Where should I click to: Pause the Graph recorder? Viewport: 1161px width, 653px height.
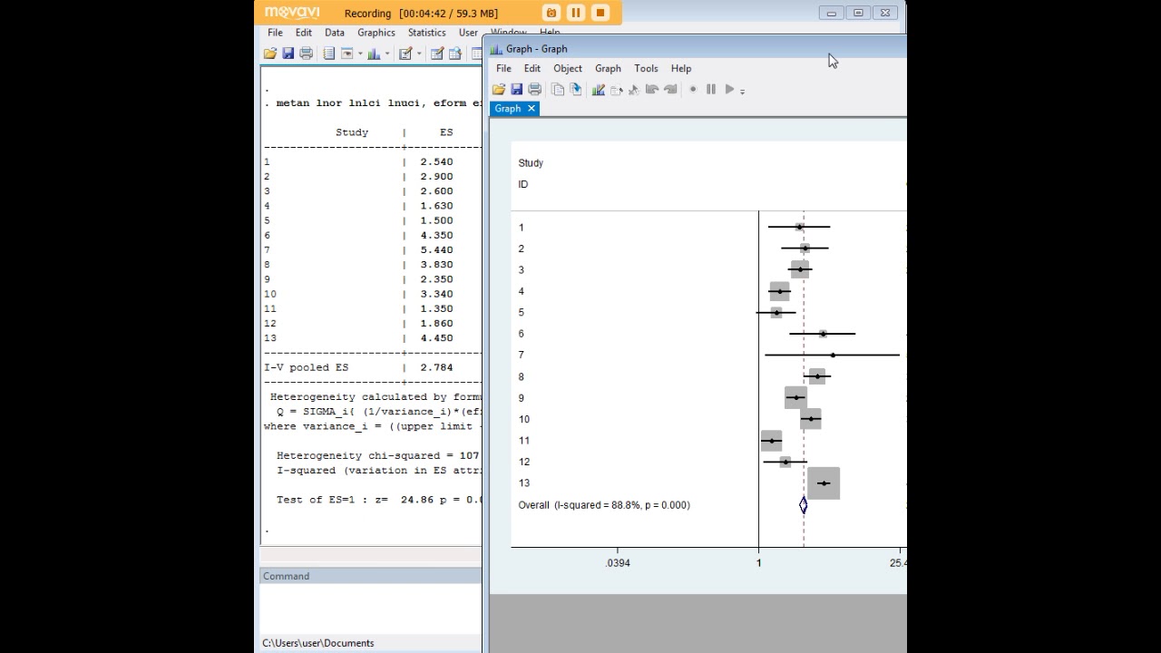click(x=711, y=89)
